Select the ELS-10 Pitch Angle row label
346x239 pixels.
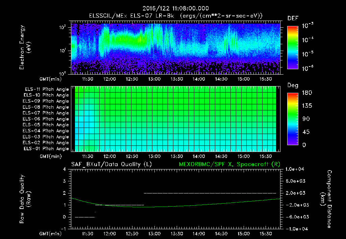point(46,95)
